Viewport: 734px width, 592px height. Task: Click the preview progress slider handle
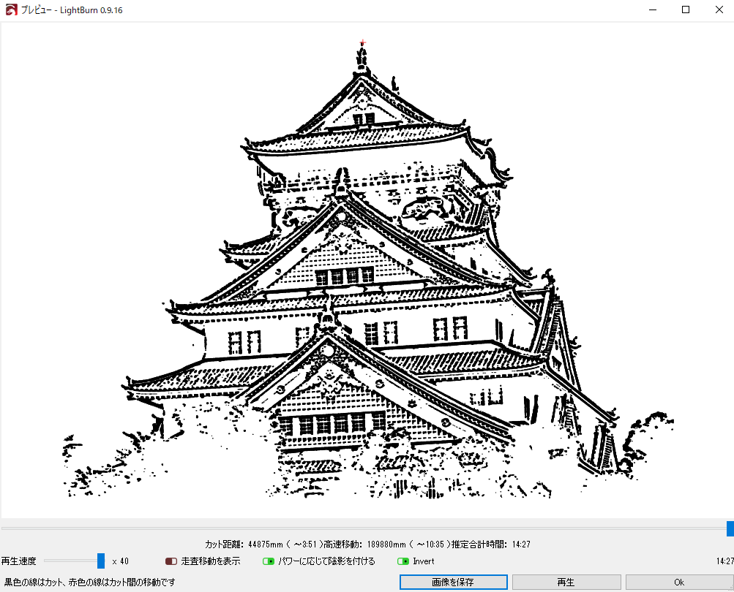pyautogui.click(x=730, y=528)
